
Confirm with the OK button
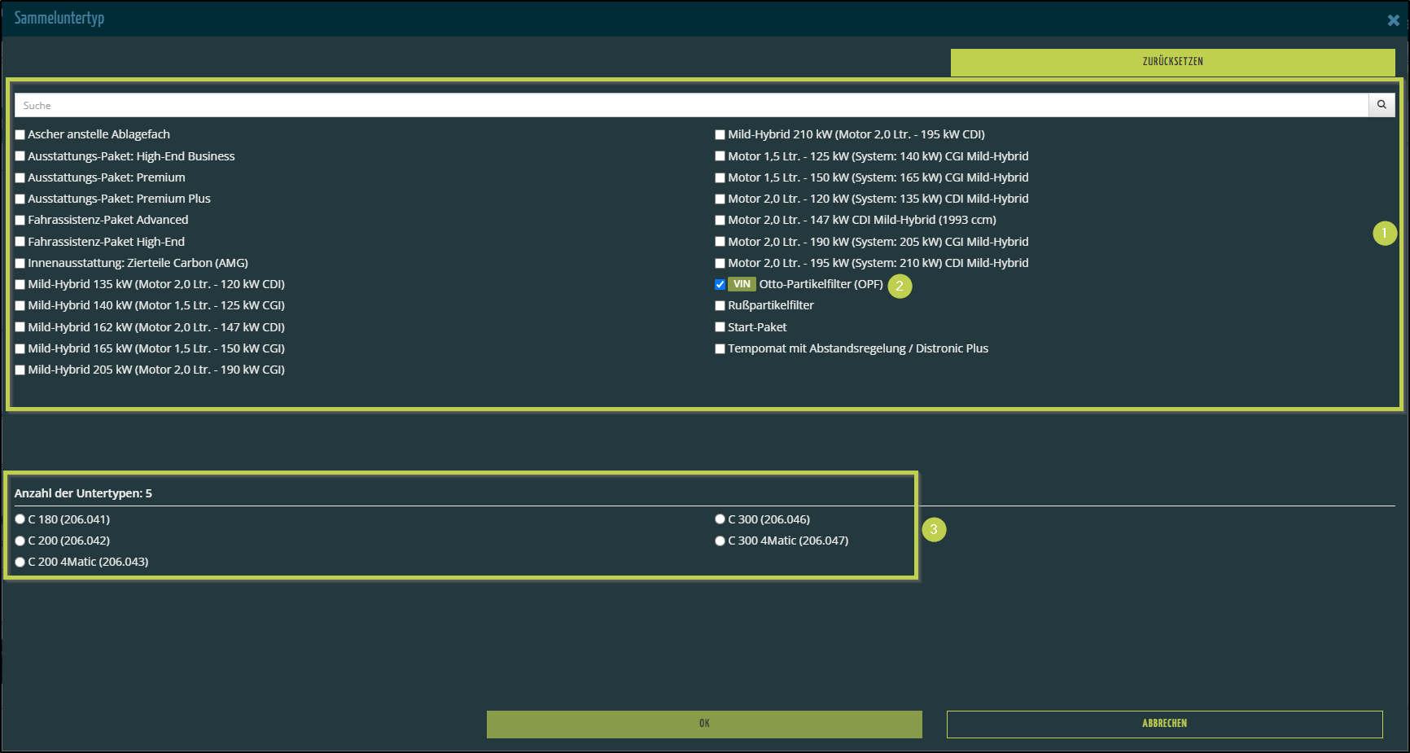[704, 724]
